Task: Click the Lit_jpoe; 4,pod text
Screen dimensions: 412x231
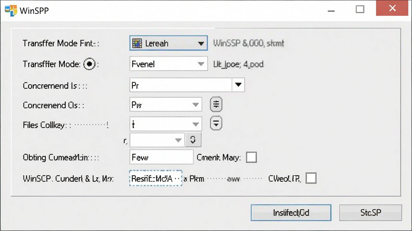Action: click(238, 65)
